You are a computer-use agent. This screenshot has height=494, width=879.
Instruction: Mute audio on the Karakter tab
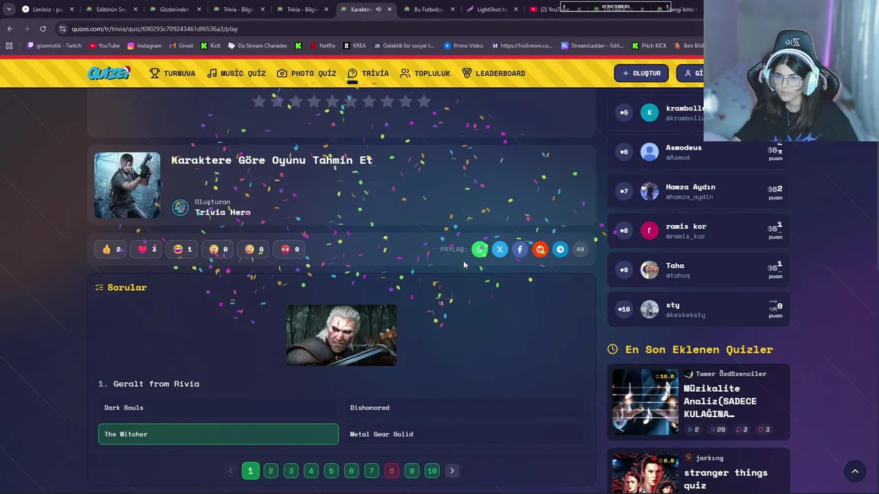378,10
